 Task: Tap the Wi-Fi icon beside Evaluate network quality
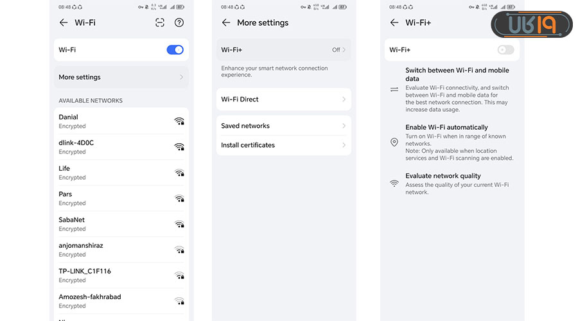tap(394, 184)
